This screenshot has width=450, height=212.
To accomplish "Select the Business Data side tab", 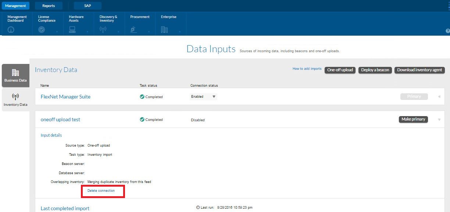I will coord(15,76).
